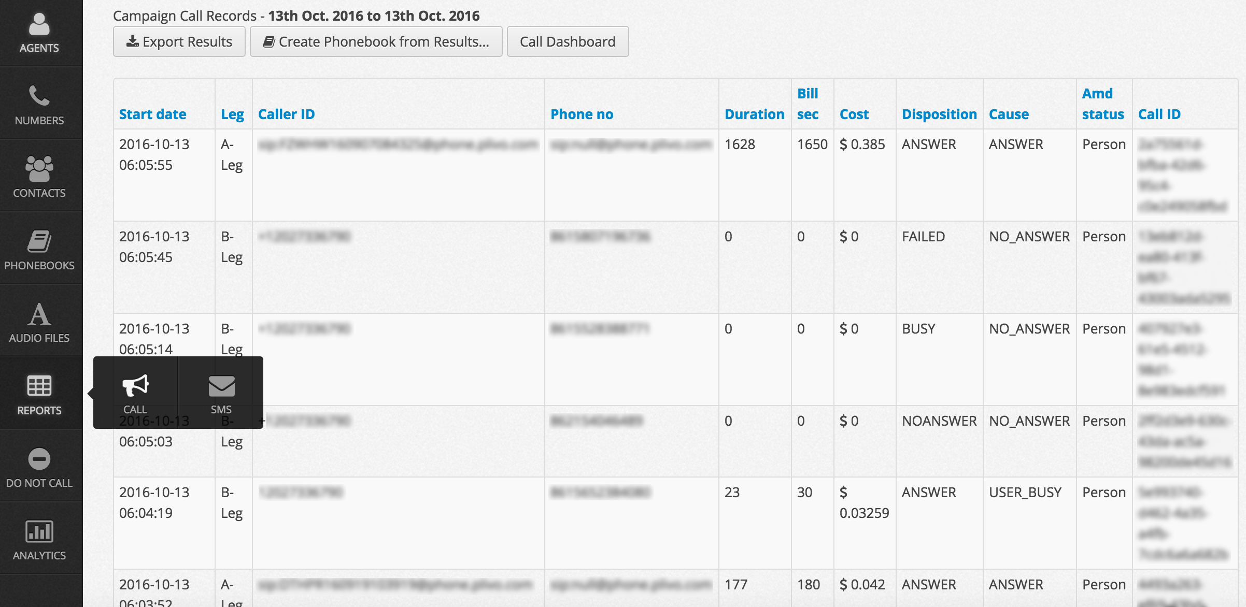
Task: Click the Export Results button
Action: (x=179, y=41)
